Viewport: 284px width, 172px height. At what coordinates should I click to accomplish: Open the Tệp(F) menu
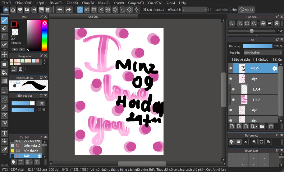click(6, 3)
